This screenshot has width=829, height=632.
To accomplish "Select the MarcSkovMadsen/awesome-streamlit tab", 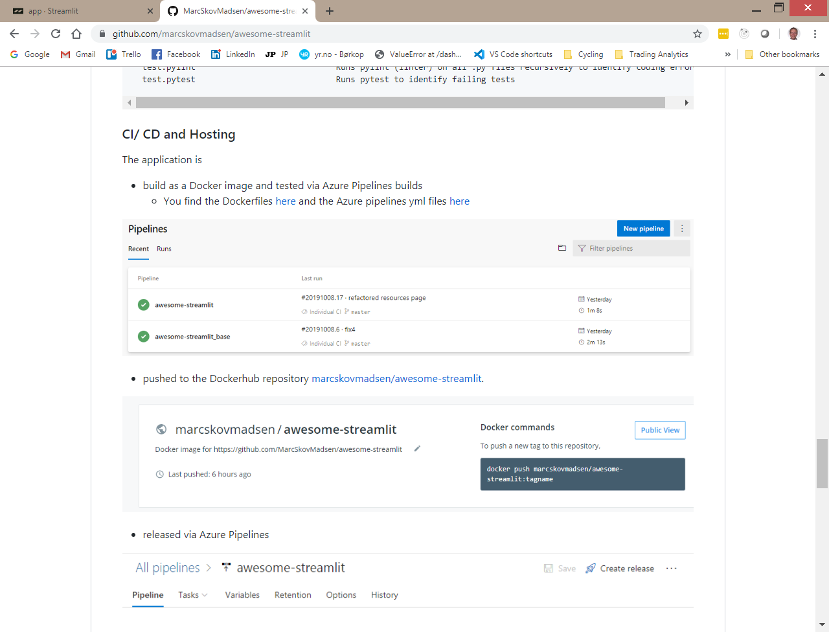I will (237, 11).
